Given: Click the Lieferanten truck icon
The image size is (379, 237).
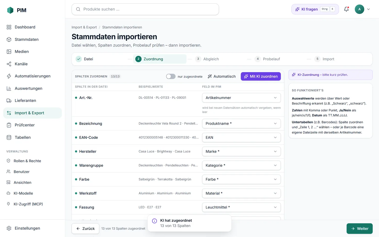Looking at the screenshot, I should (9, 101).
